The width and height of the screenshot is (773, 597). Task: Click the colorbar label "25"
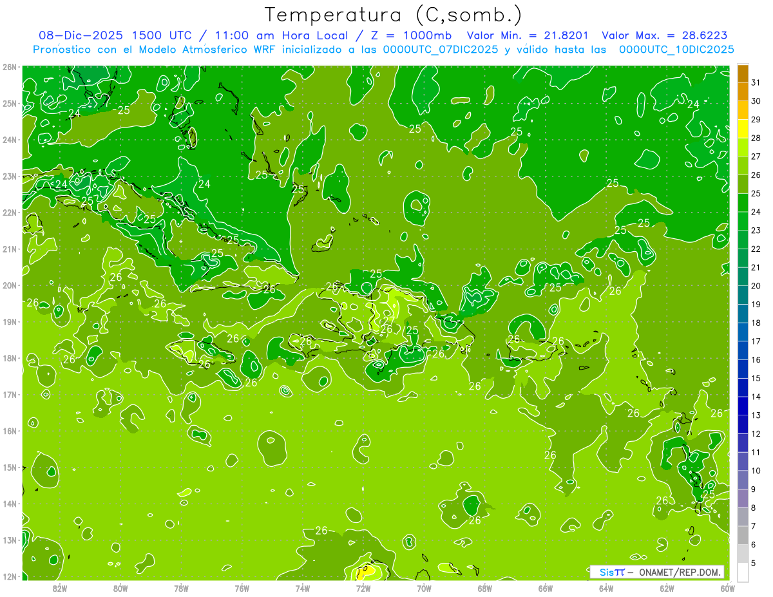[756, 193]
